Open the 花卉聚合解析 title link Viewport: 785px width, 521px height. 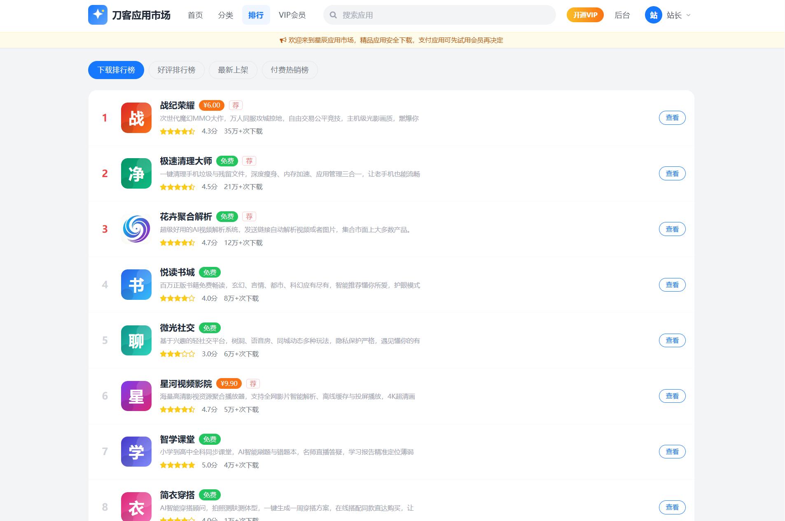(x=186, y=217)
